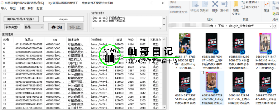This screenshot has width=279, height=110.
Task: Sort by the 评论 column header
Action: 131,40
